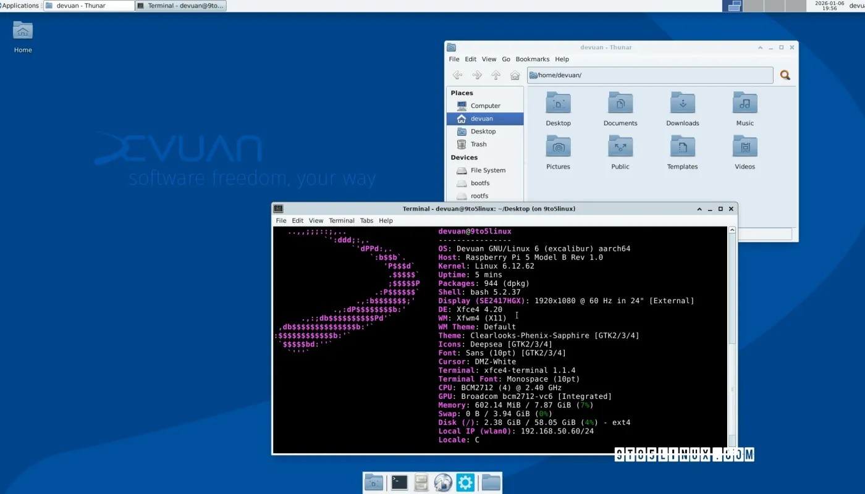Open the Tabs menu in Terminal
Image resolution: width=865 pixels, height=494 pixels.
pos(366,220)
